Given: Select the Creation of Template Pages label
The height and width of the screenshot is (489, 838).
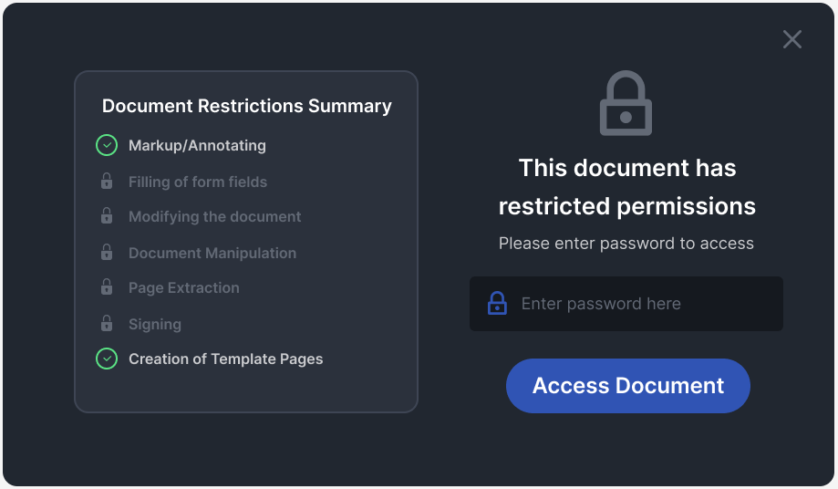Looking at the screenshot, I should click(225, 359).
